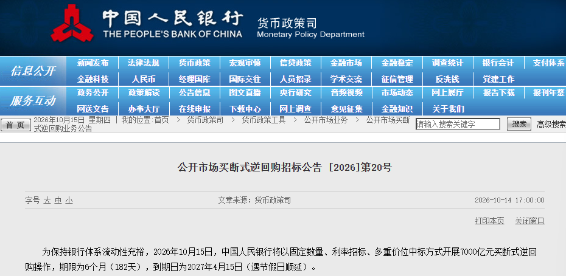Open the 经理国库 navigation link
This screenshot has height=276, width=566.
(194, 79)
